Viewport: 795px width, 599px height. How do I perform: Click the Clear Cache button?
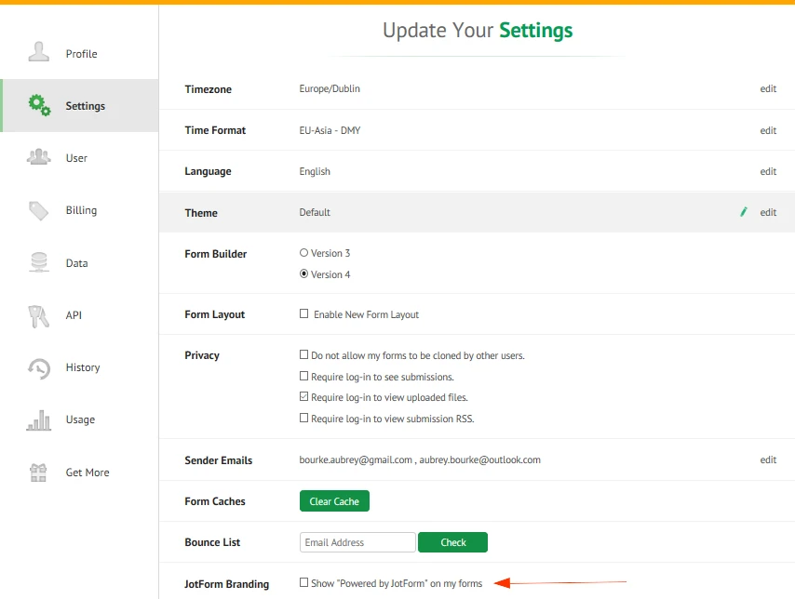coord(334,501)
